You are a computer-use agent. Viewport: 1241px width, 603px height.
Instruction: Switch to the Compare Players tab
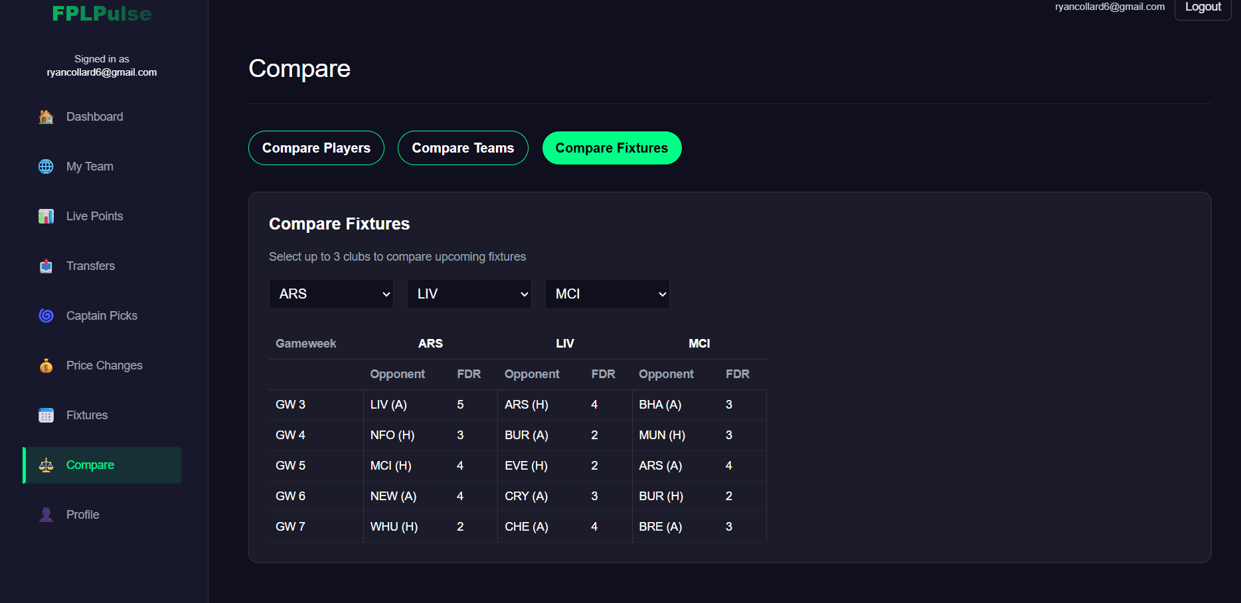(x=316, y=148)
